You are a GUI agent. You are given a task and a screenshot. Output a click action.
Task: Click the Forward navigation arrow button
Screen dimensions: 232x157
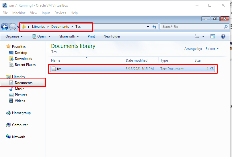13,27
